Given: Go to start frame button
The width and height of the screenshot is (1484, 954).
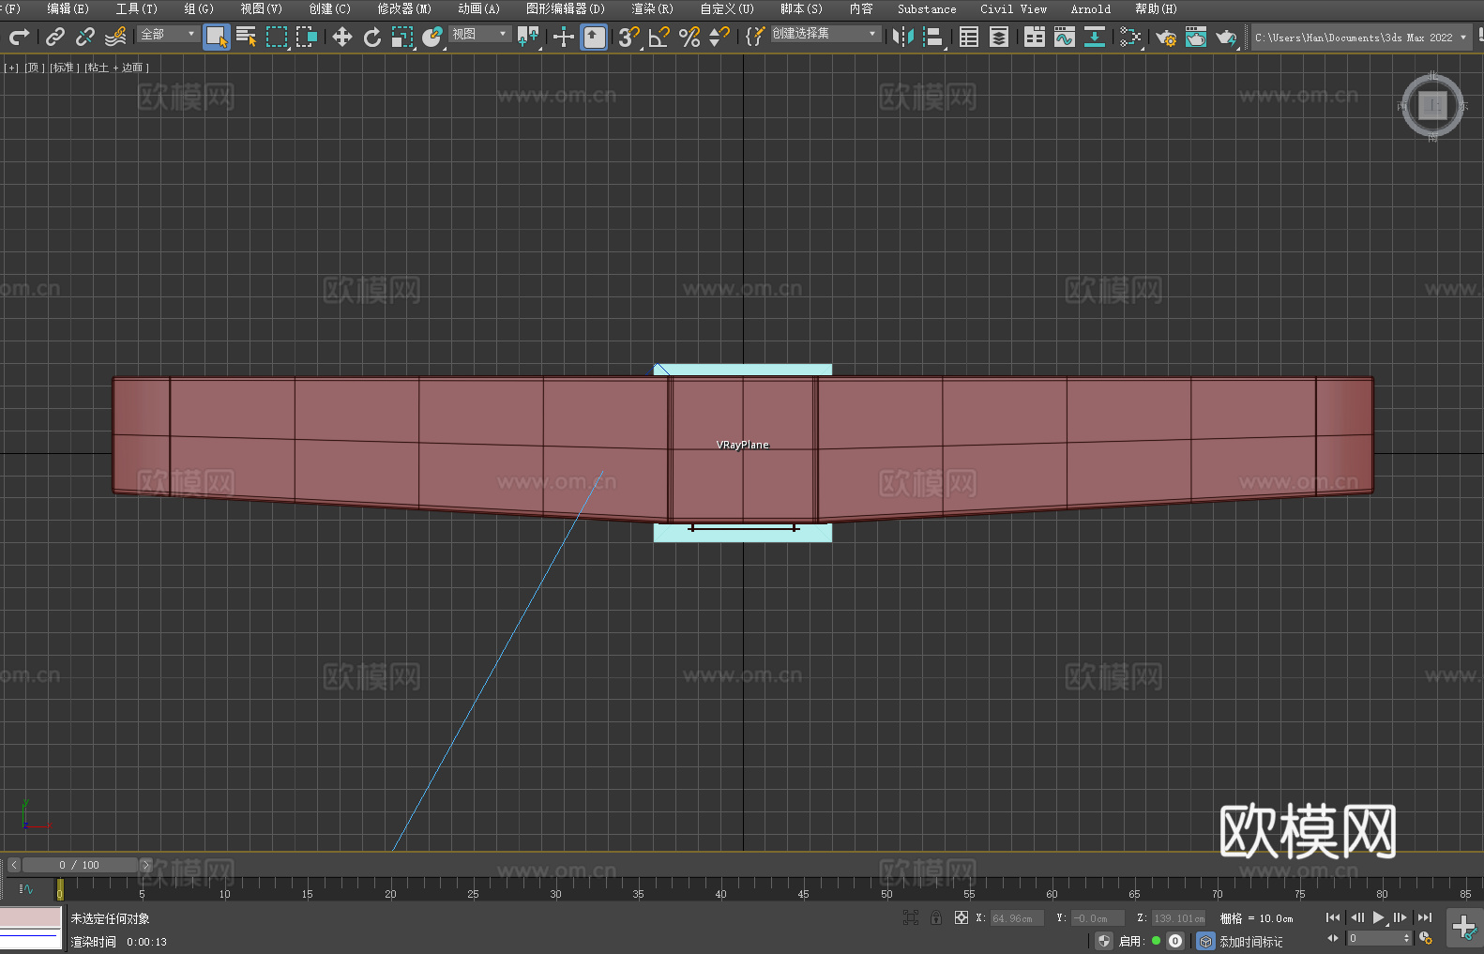Looking at the screenshot, I should (1333, 917).
